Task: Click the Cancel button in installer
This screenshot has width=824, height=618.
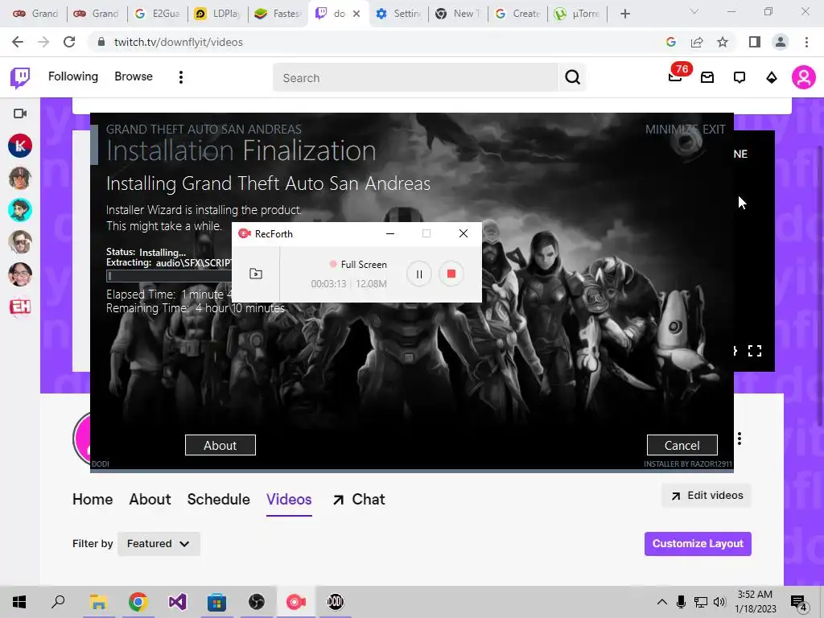Action: click(x=682, y=445)
